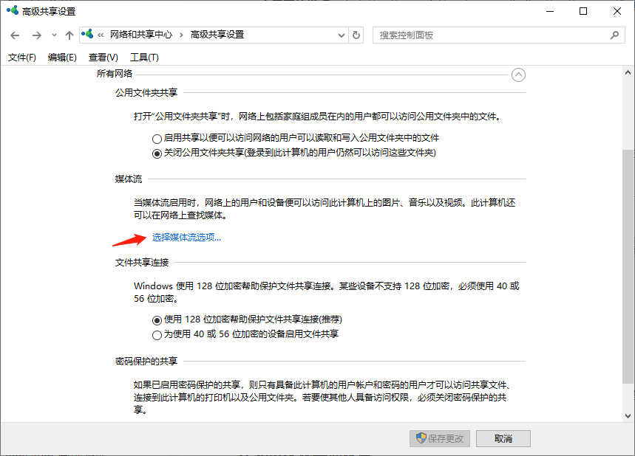Go up to the parent folder
The height and width of the screenshot is (456, 635).
click(68, 35)
